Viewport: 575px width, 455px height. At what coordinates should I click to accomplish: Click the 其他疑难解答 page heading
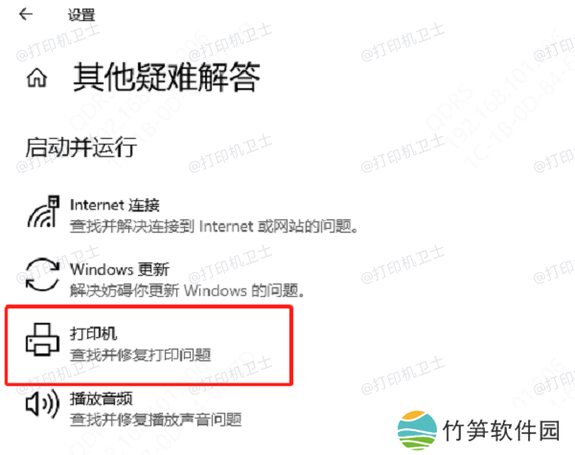click(167, 77)
